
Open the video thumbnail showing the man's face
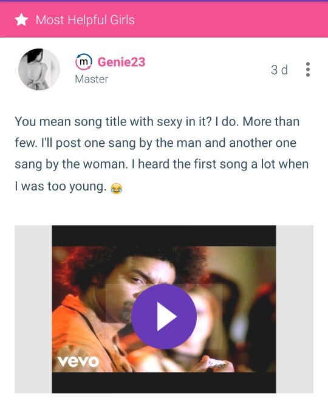tap(164, 309)
